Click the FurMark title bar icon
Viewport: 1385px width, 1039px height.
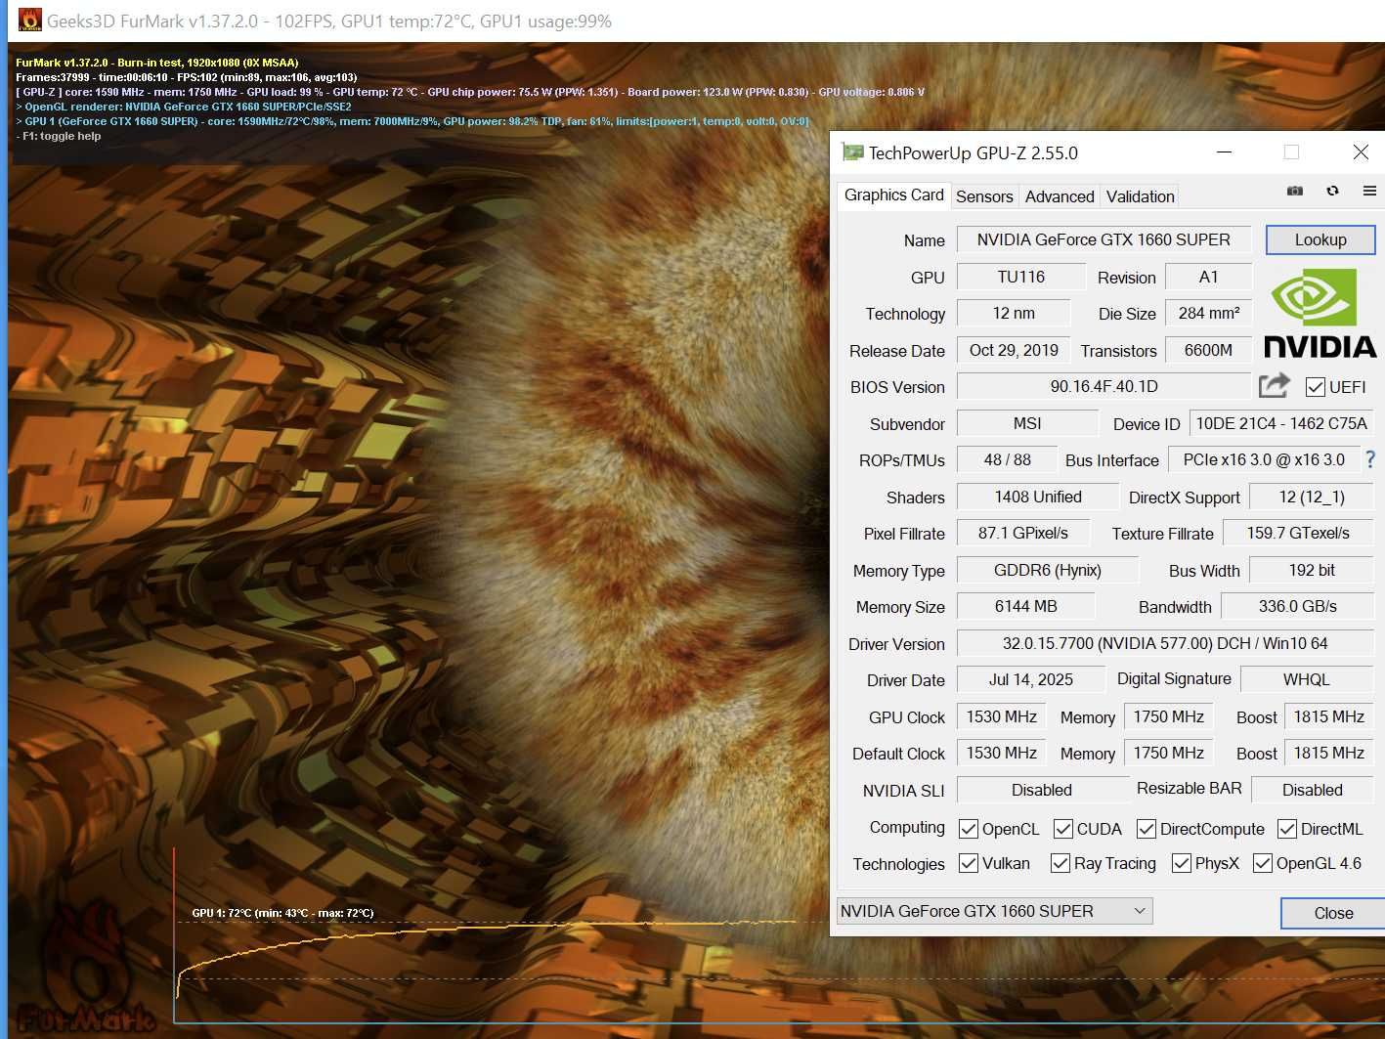coord(30,21)
